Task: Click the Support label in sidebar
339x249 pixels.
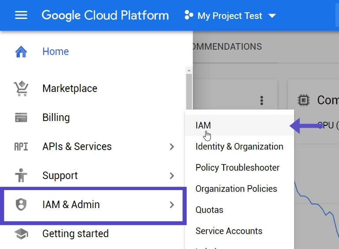Action: 60,176
